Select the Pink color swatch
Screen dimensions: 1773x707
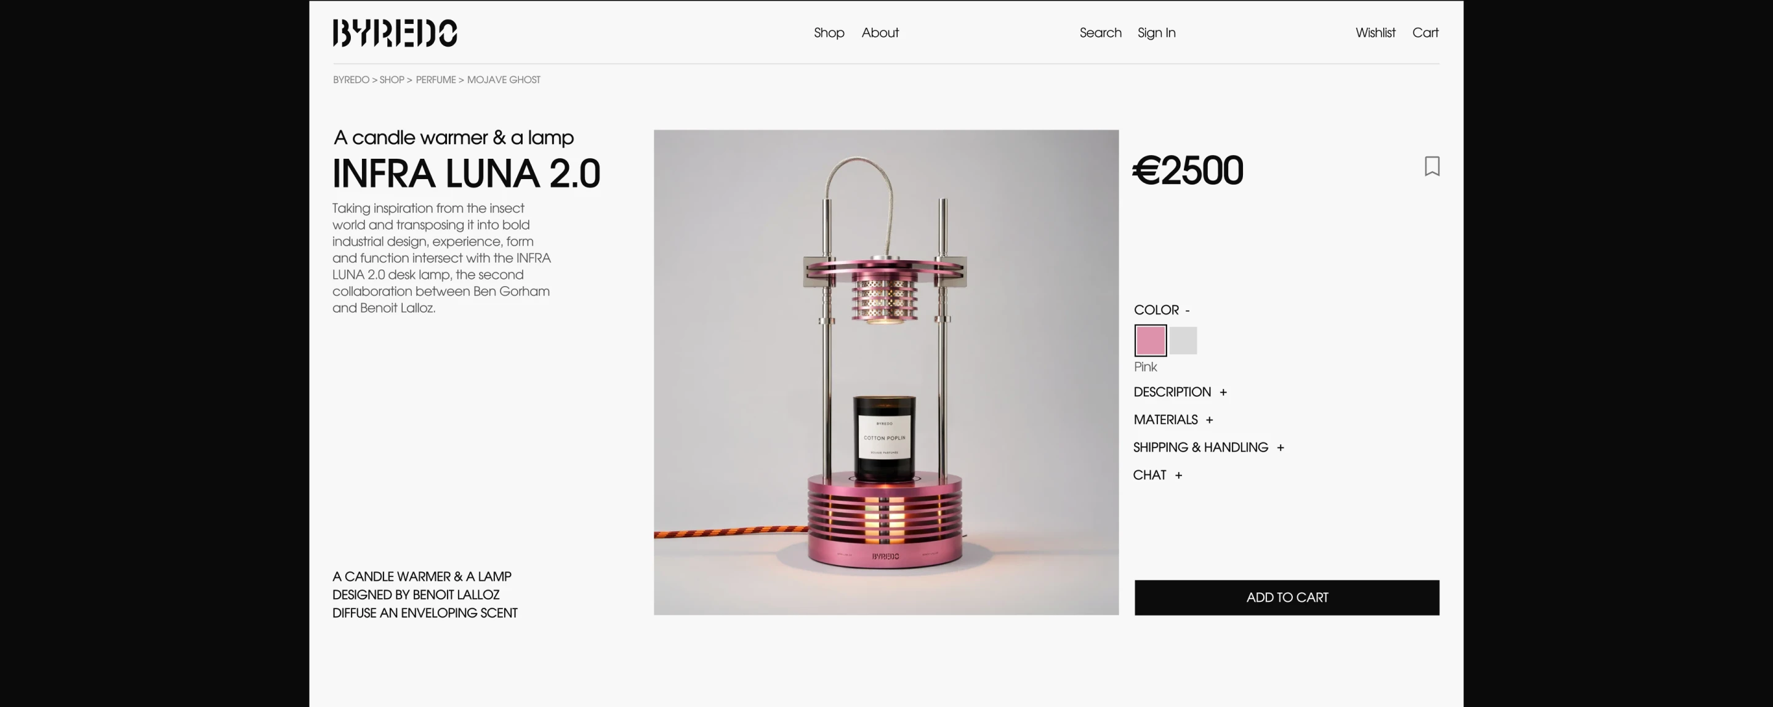coord(1150,340)
